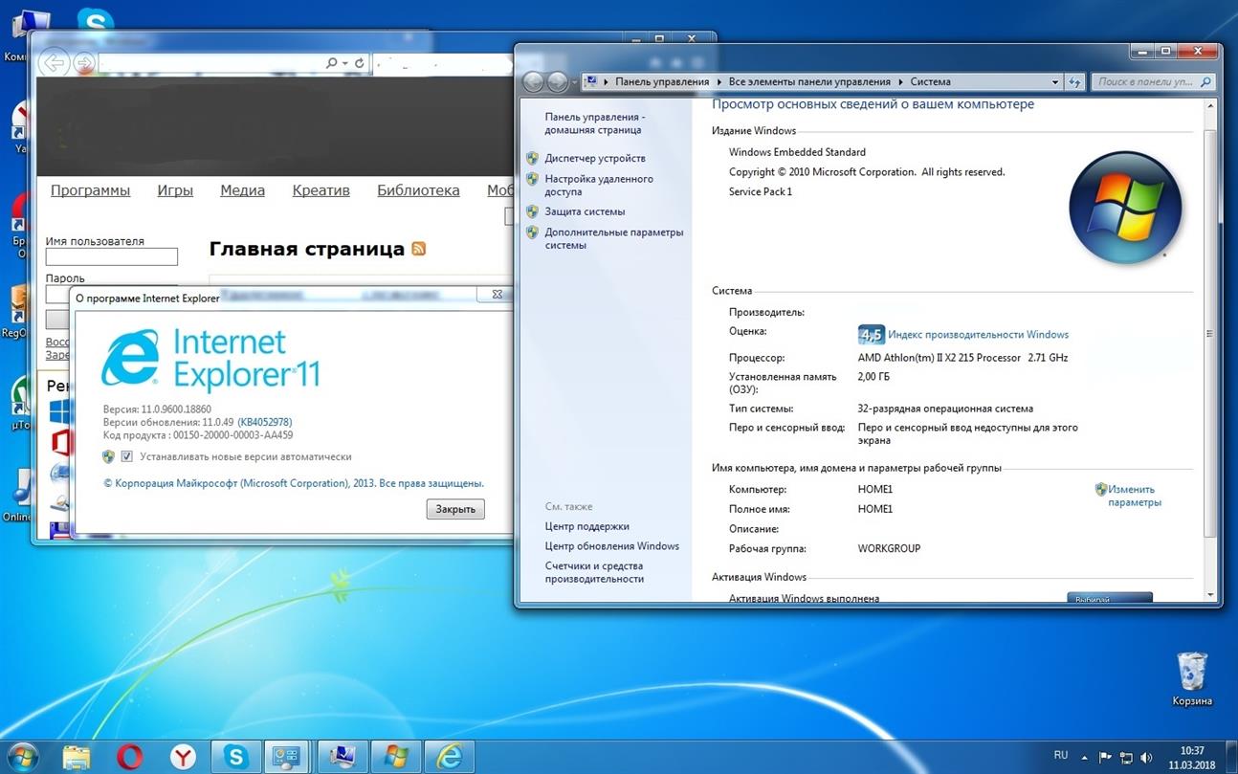The width and height of the screenshot is (1238, 774).
Task: Click the Панель управления breadcrumb
Action: [x=662, y=82]
